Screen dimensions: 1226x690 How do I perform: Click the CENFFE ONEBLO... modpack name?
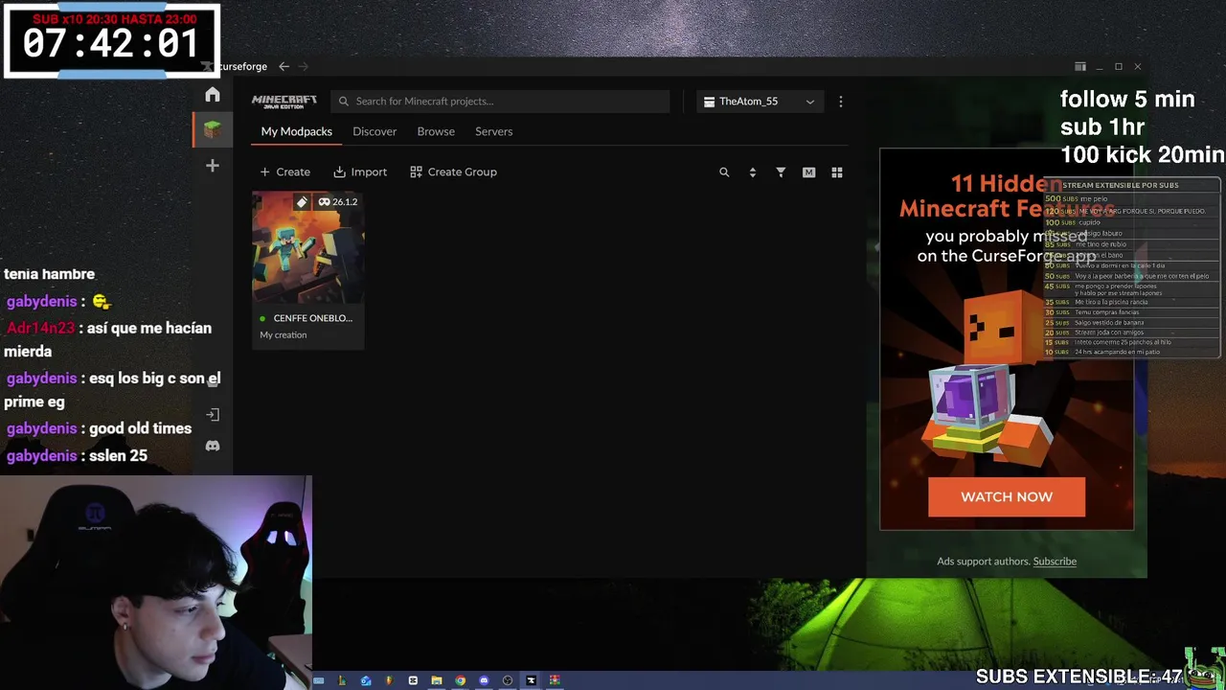tap(312, 318)
